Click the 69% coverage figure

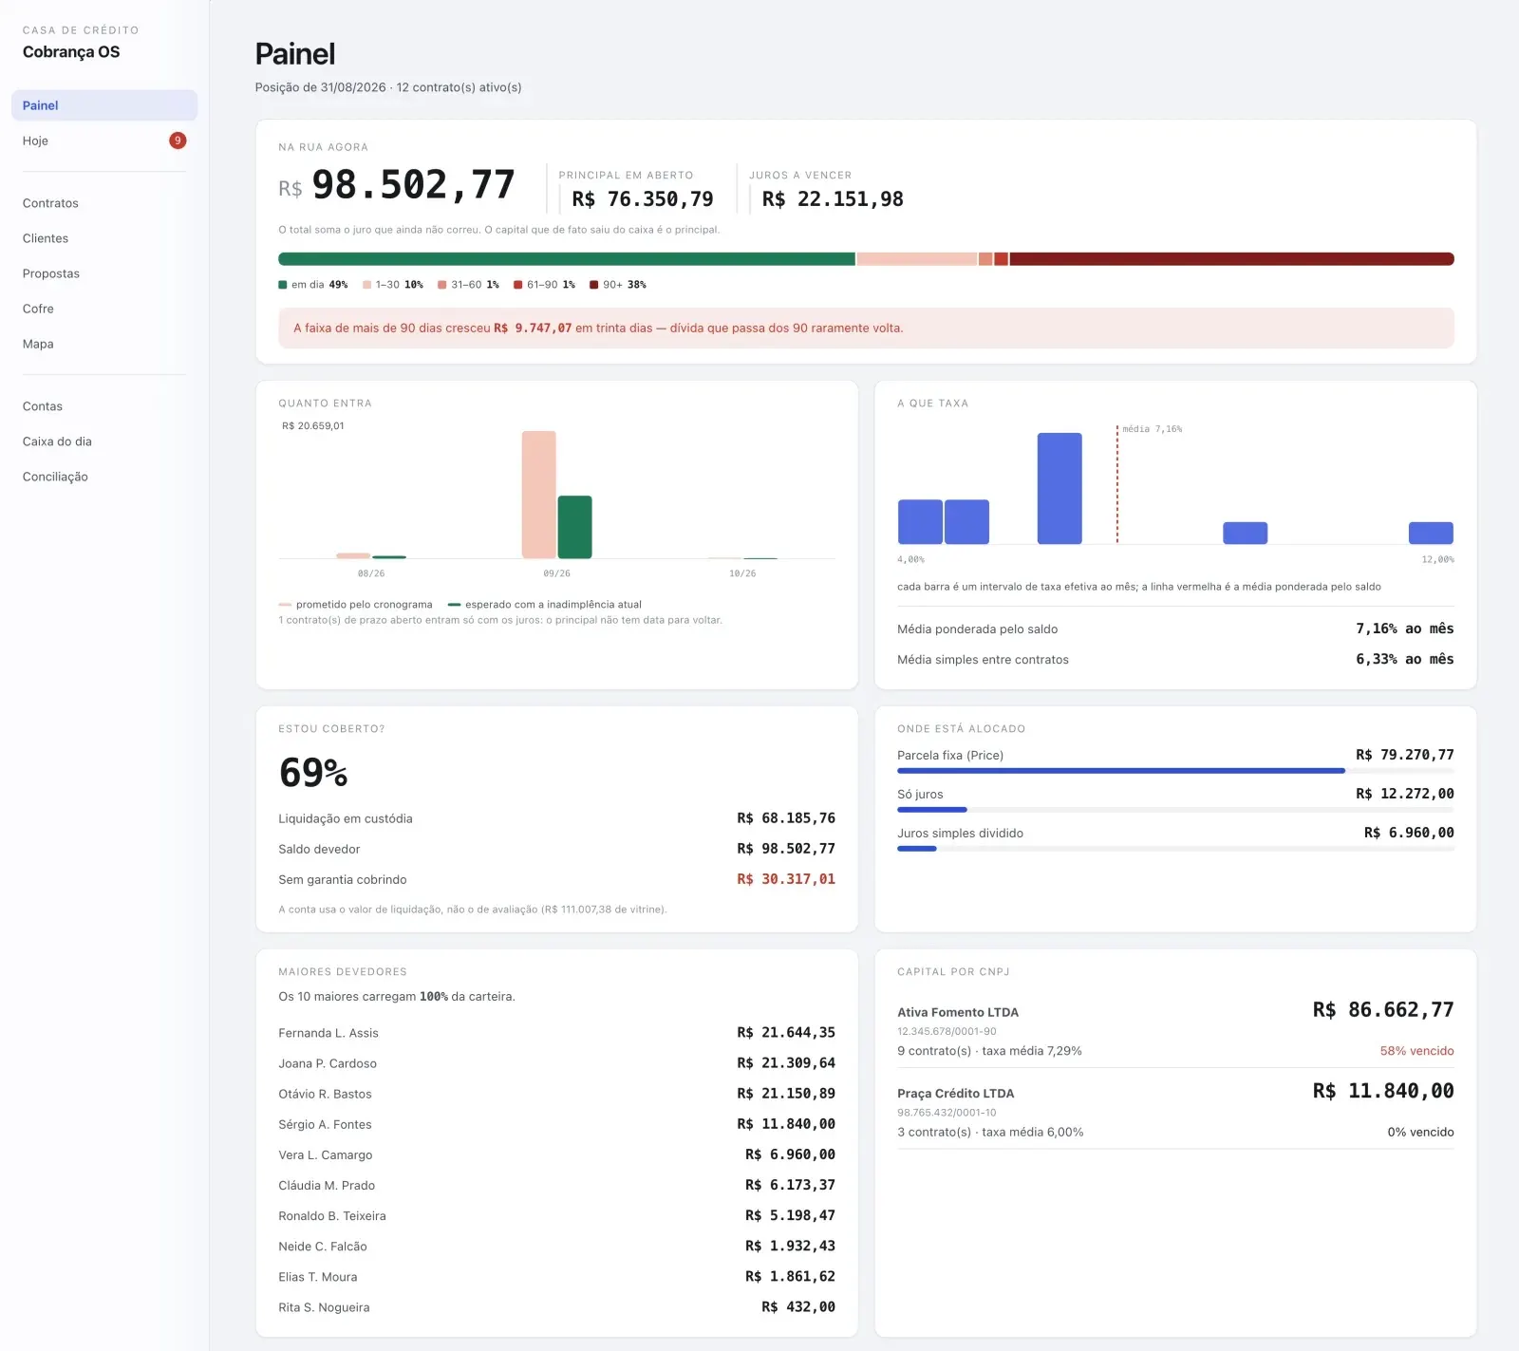tap(313, 773)
